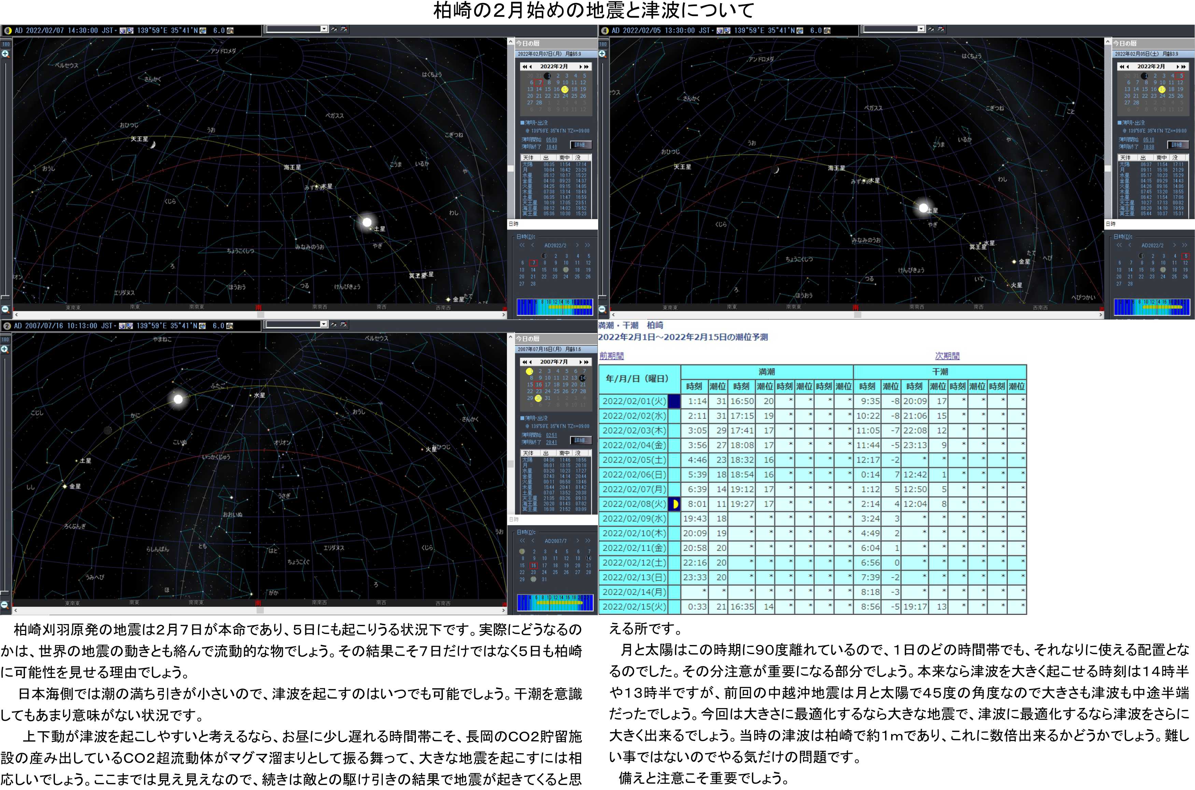Image resolution: width=1195 pixels, height=790 pixels.
Task: Open the 次期間 link above tide table
Action: [947, 356]
